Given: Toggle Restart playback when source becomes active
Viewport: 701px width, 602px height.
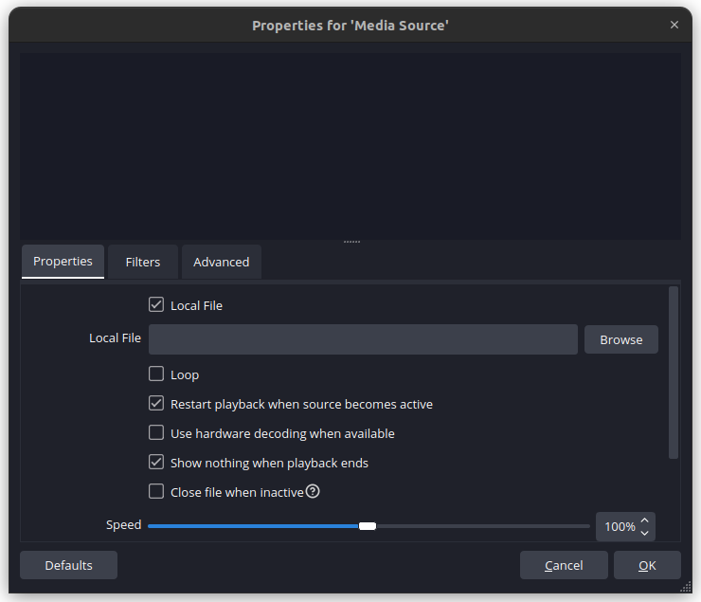Looking at the screenshot, I should 156,404.
